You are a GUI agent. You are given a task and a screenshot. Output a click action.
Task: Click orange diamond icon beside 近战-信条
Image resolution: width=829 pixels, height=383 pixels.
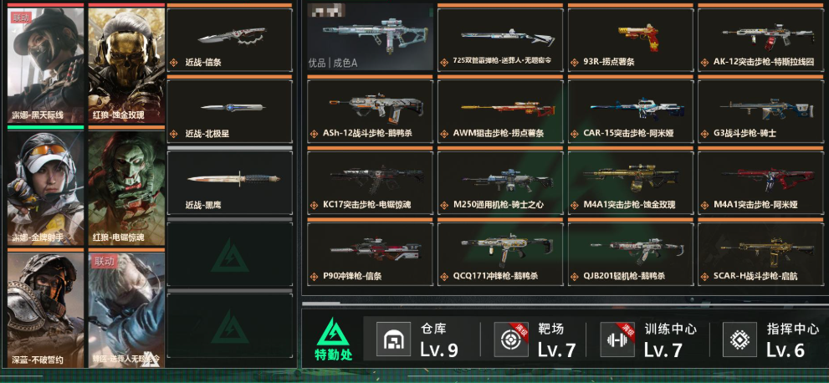[x=173, y=63]
